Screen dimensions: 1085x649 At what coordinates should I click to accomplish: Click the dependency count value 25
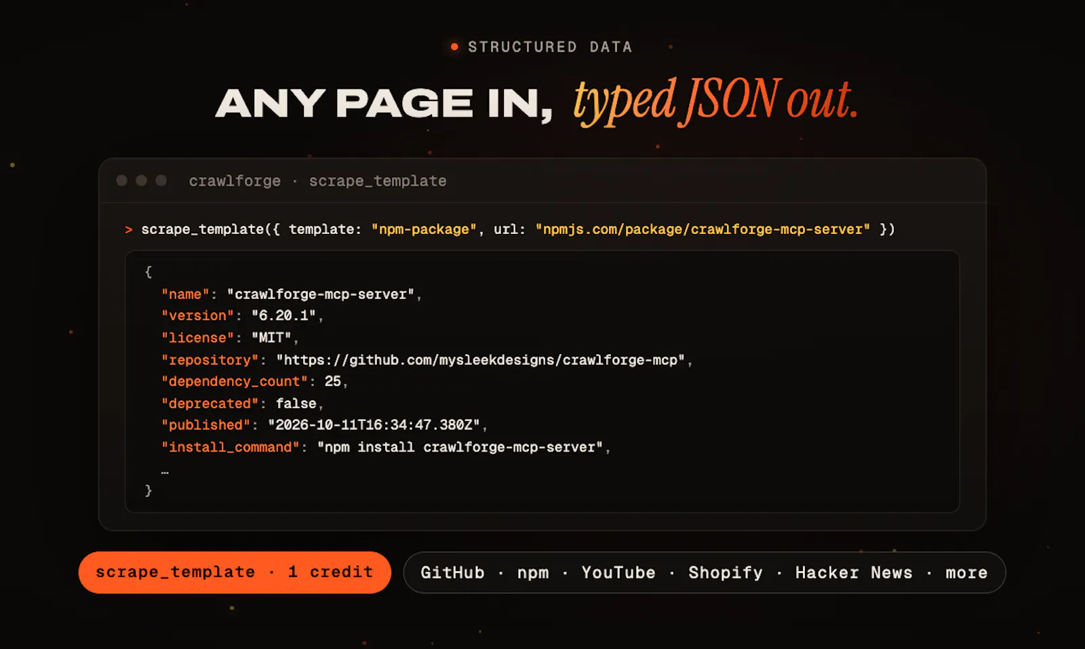coord(332,382)
